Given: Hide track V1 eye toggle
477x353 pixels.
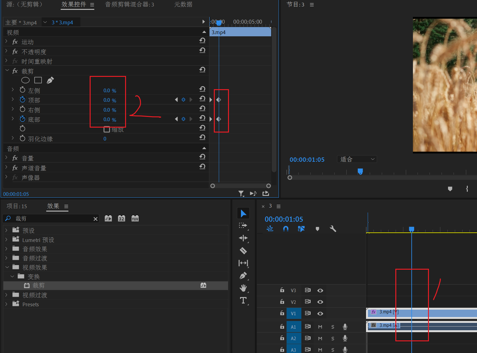Looking at the screenshot, I should tap(320, 313).
